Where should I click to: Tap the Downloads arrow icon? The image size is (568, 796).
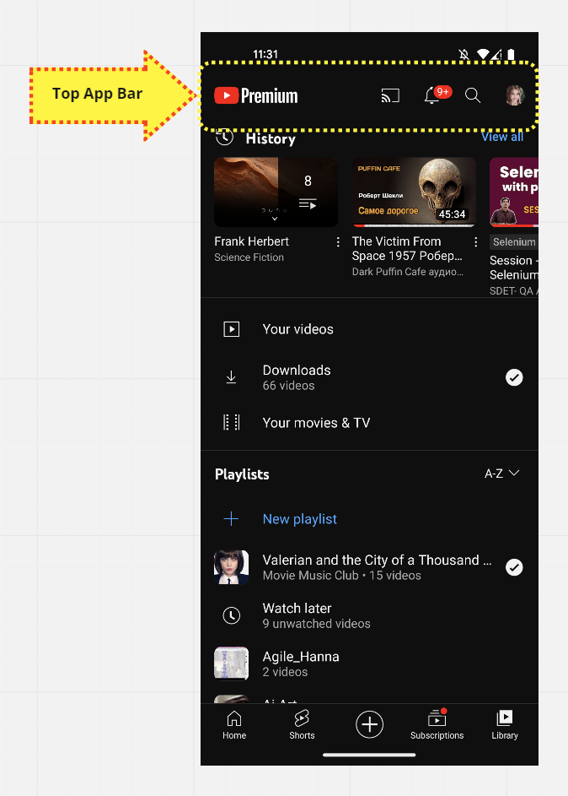point(231,377)
